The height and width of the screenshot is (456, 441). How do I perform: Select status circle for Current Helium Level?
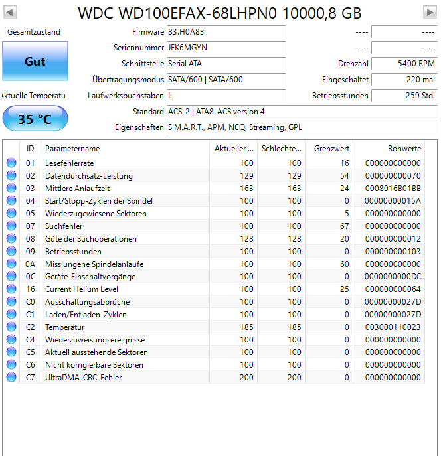[11, 289]
